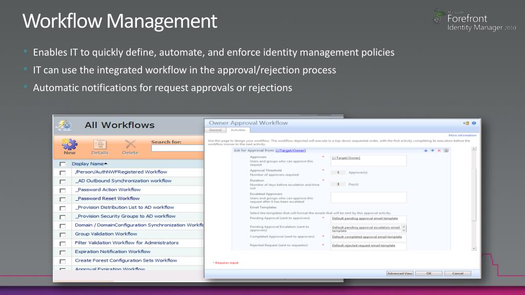Image resolution: width=525 pixels, height=295 pixels.
Task: Sort the list by the Display Name column
Action: click(89, 163)
